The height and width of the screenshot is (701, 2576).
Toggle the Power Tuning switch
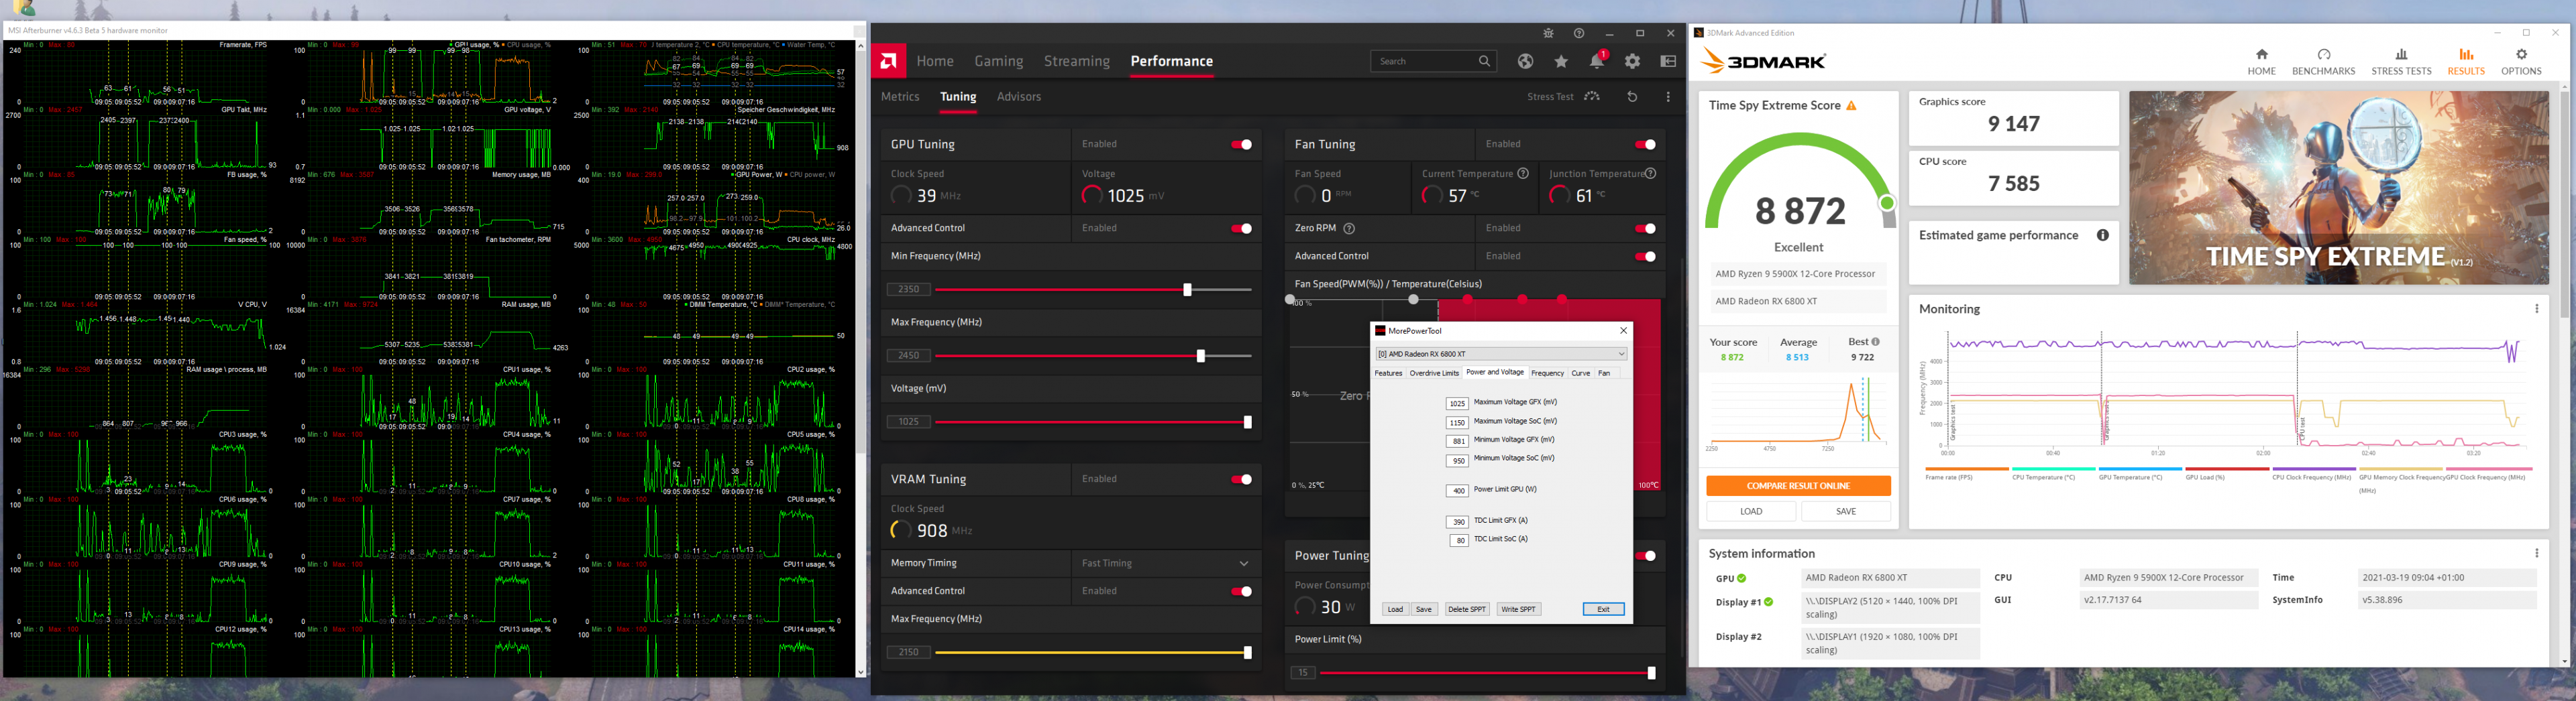point(1645,555)
